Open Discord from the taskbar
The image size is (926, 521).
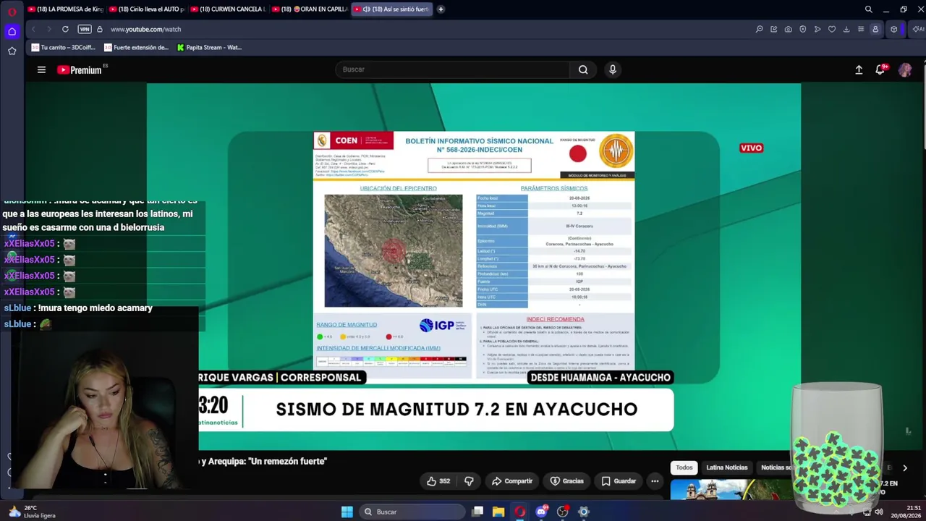pyautogui.click(x=541, y=512)
